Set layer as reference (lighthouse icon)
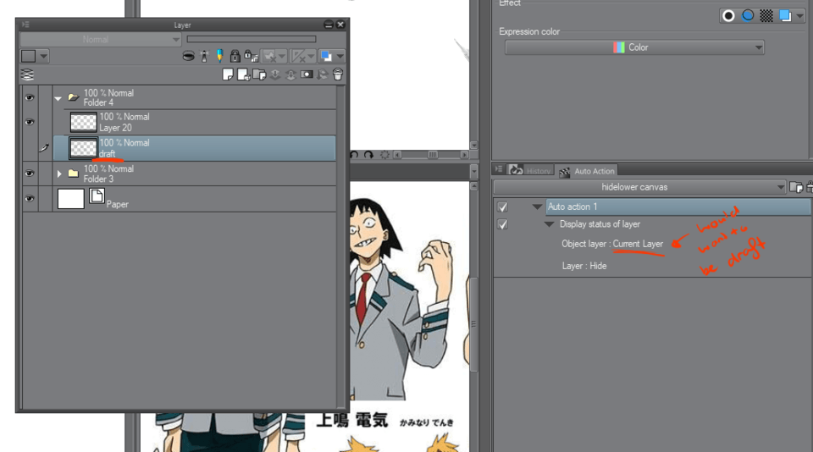The image size is (813, 452). click(204, 56)
